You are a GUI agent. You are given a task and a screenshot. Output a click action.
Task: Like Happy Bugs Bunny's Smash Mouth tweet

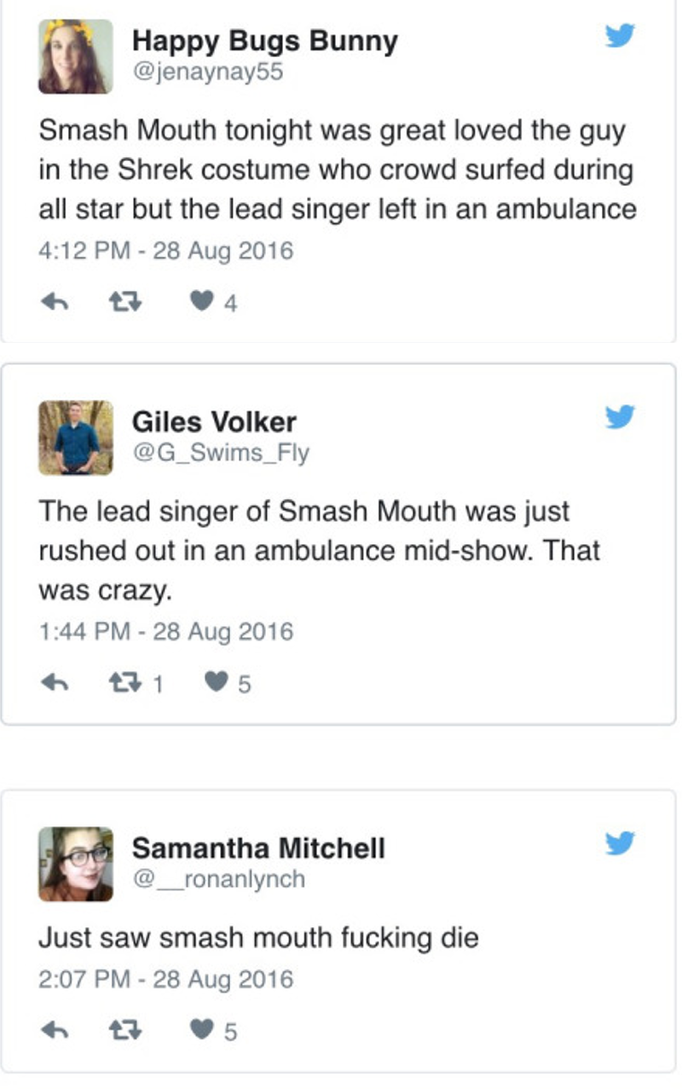[x=199, y=303]
